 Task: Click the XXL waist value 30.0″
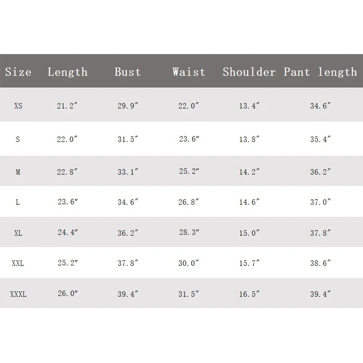pyautogui.click(x=189, y=263)
